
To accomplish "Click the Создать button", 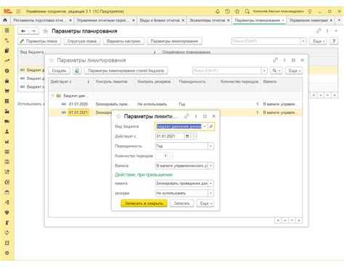I will point(59,70).
